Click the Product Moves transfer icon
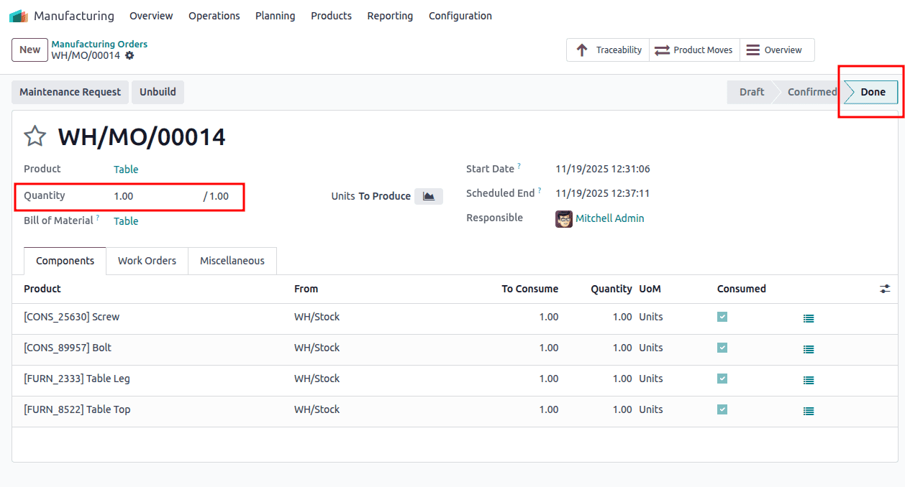 tap(663, 50)
